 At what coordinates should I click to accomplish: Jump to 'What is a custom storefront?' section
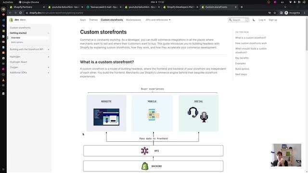pyautogui.click(x=250, y=37)
